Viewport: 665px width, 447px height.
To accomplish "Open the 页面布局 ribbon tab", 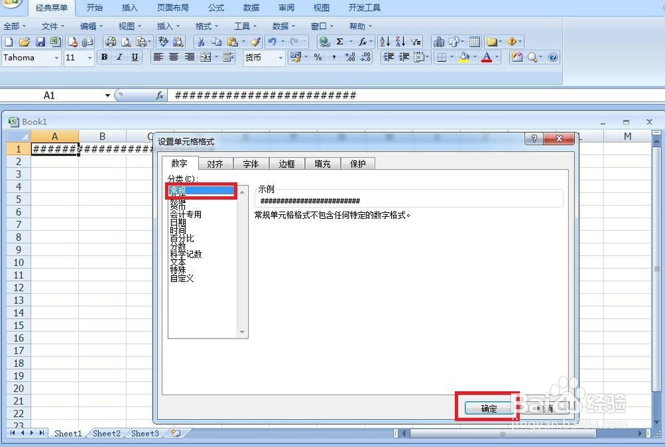I will click(173, 7).
